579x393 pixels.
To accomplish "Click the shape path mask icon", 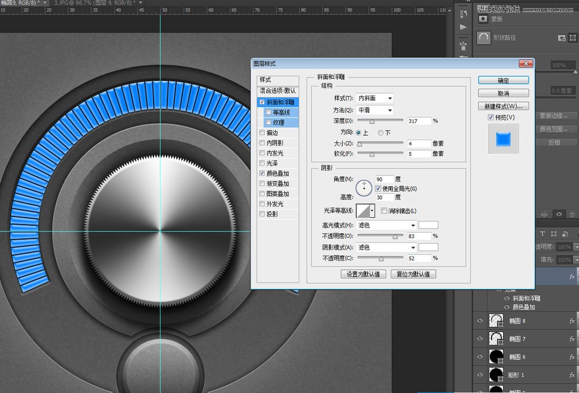I will pos(483,38).
